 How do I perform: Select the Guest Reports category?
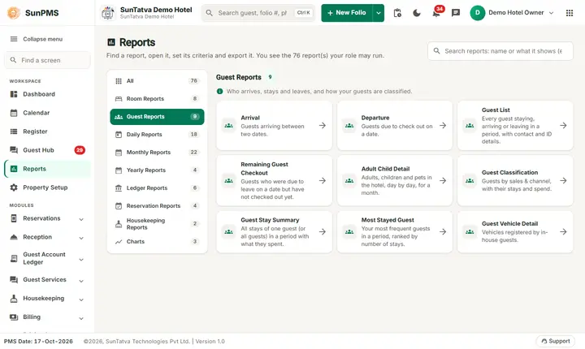157,117
